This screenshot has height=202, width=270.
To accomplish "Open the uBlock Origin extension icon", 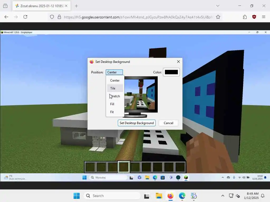I will (x=254, y=17).
